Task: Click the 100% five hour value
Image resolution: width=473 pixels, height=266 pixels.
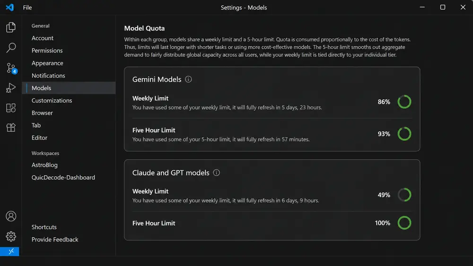Action: pyautogui.click(x=383, y=223)
